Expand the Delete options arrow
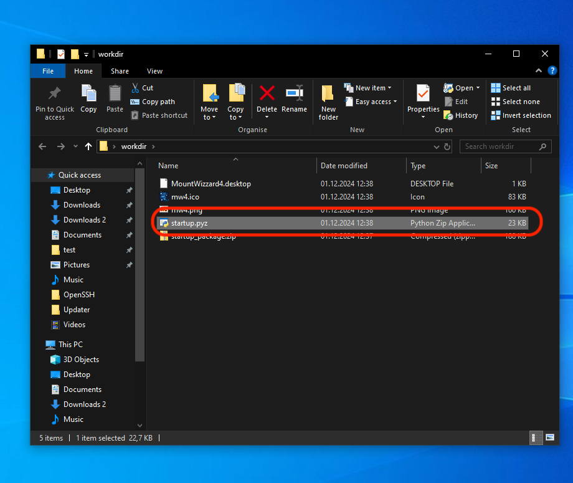 coord(267,117)
